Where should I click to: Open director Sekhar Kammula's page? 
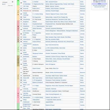[x=37, y=28]
